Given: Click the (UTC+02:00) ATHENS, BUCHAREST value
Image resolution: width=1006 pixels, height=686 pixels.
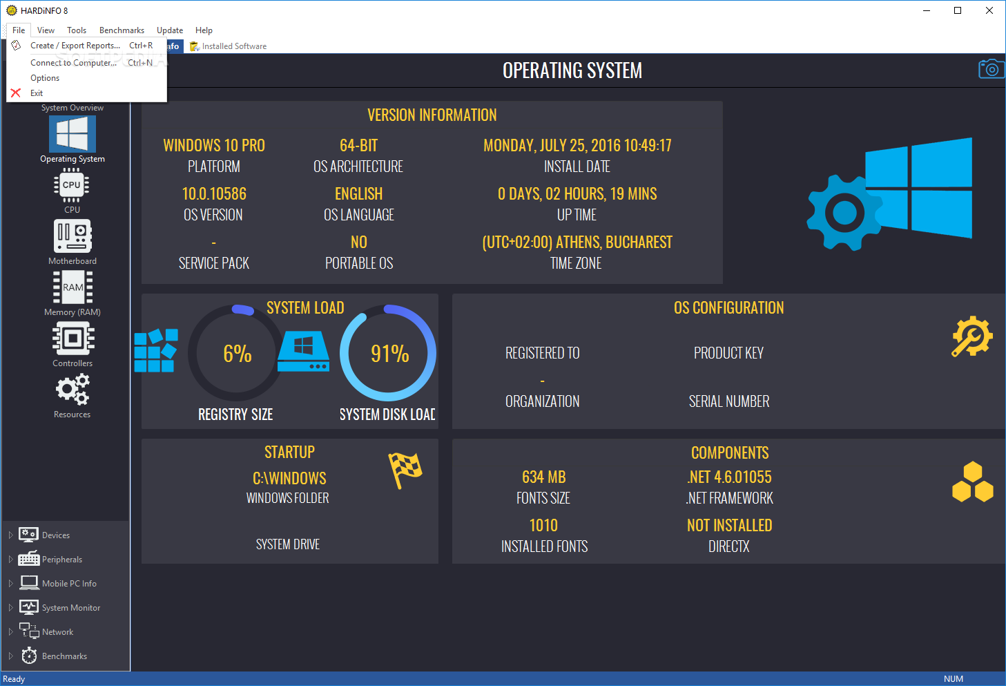Looking at the screenshot, I should 577,242.
